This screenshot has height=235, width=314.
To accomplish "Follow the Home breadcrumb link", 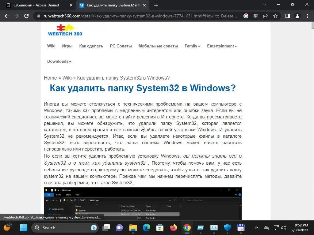I will click(x=51, y=78).
